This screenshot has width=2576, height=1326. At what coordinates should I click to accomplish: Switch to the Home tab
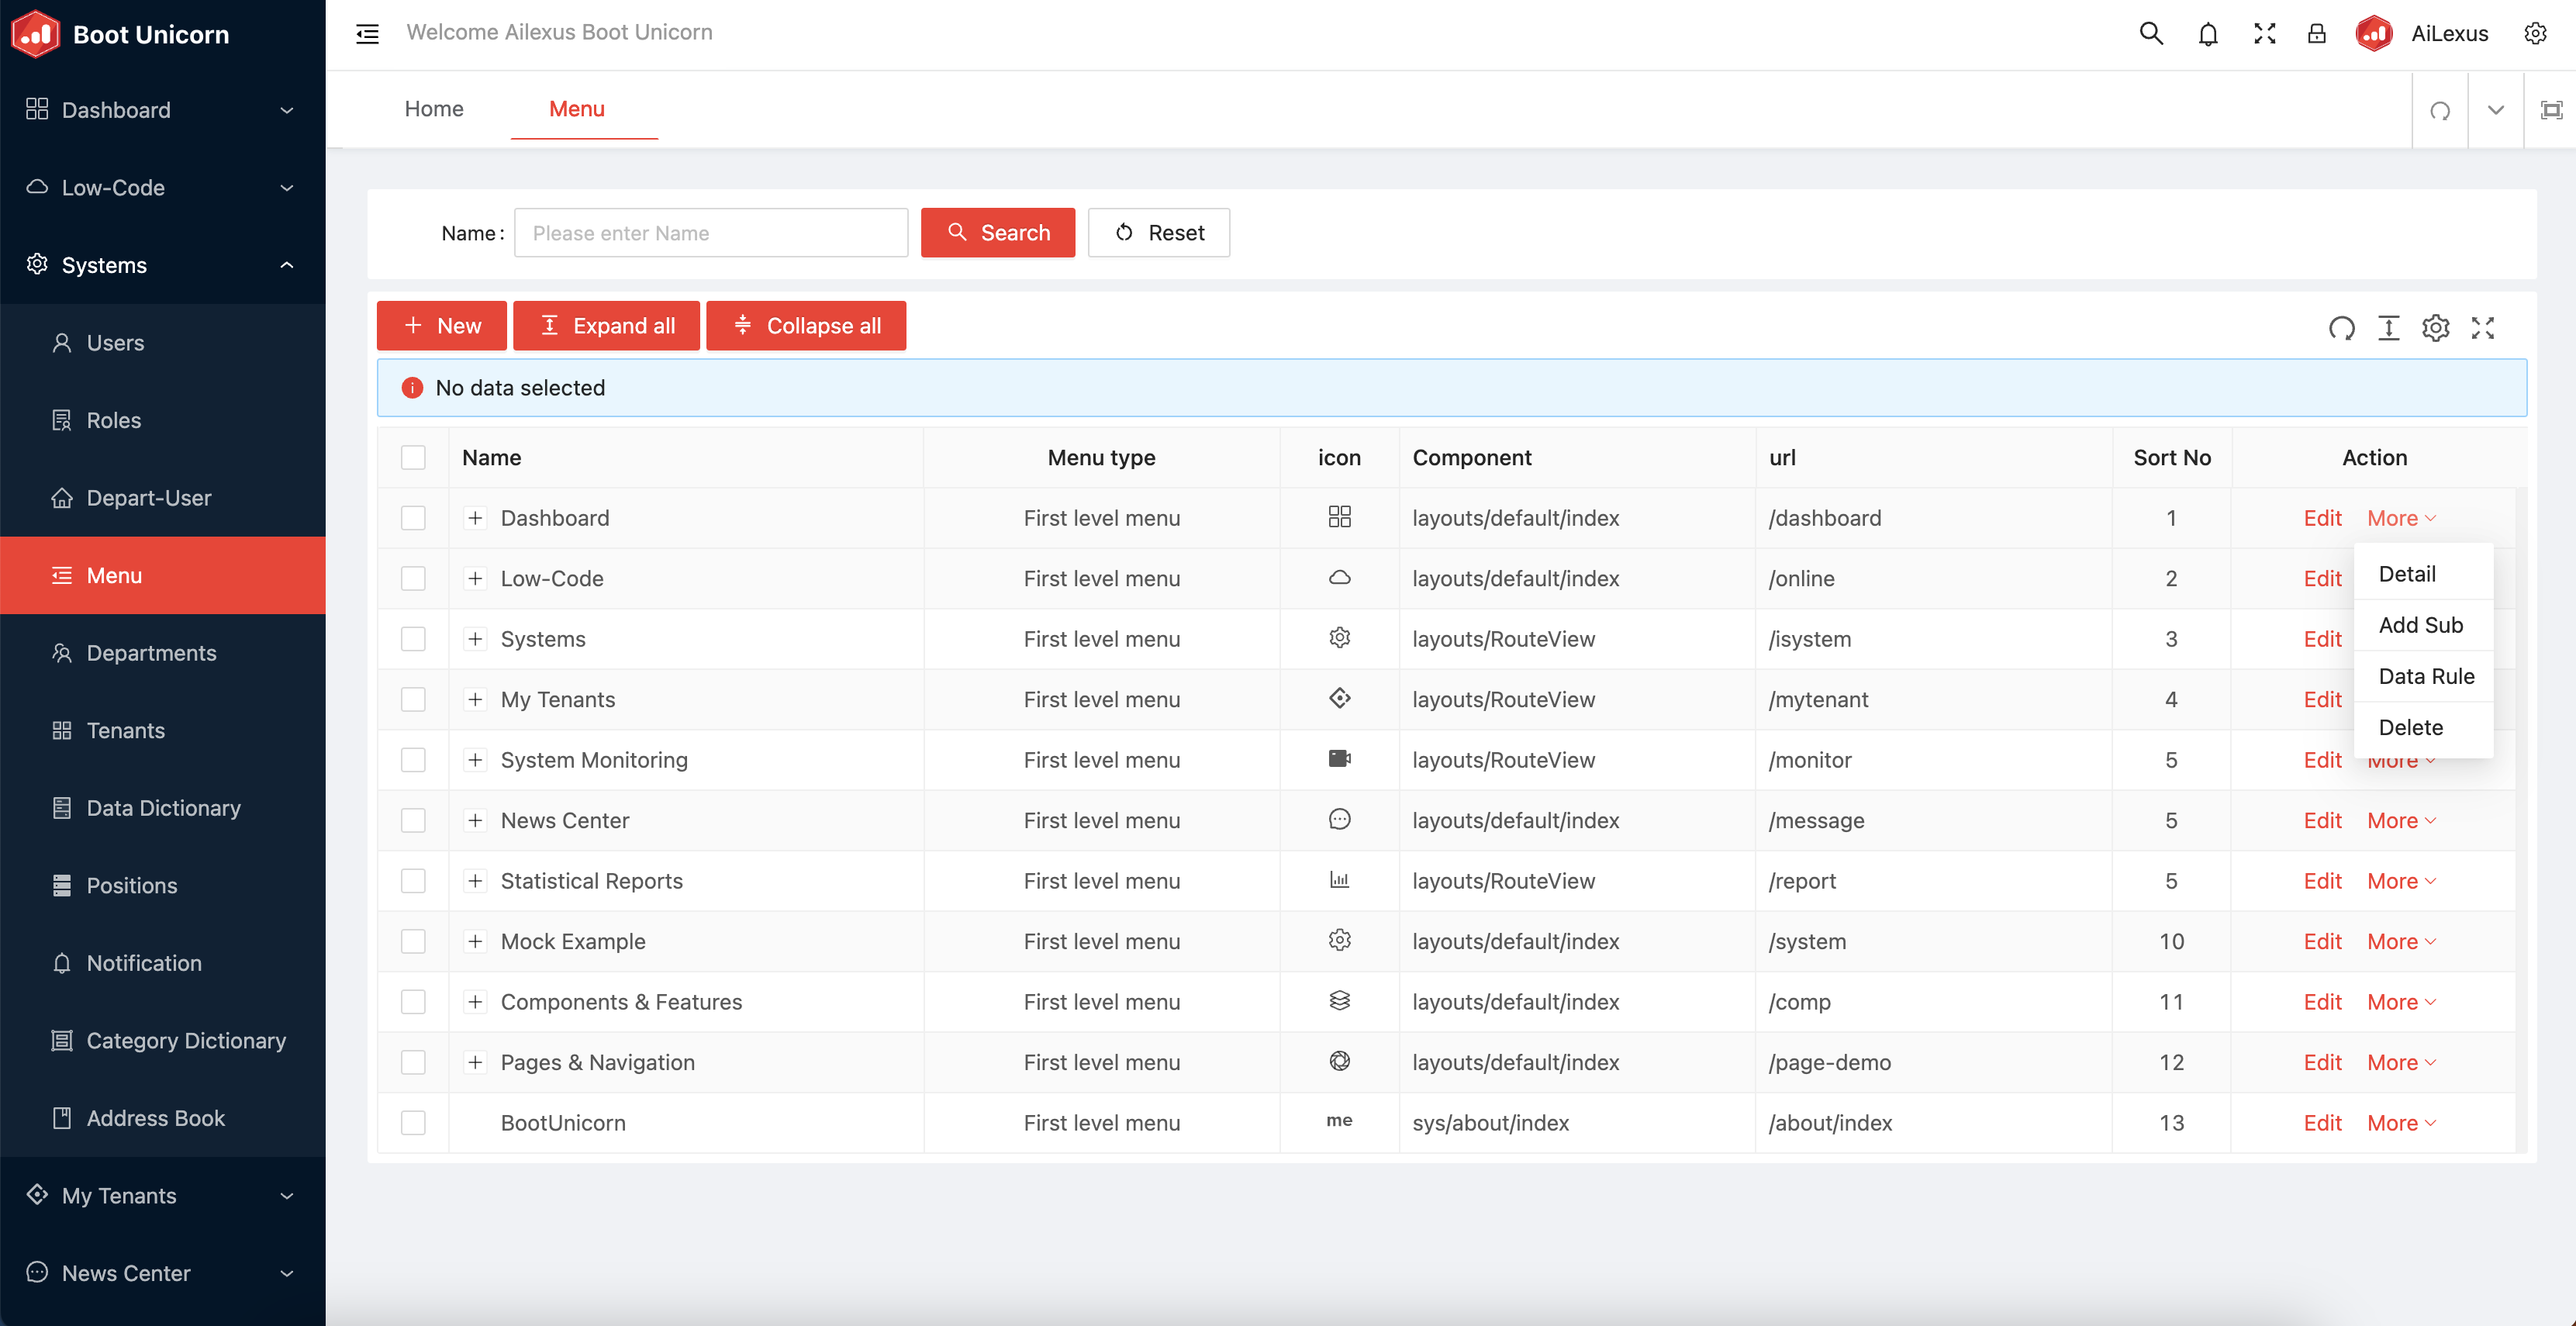pos(434,109)
